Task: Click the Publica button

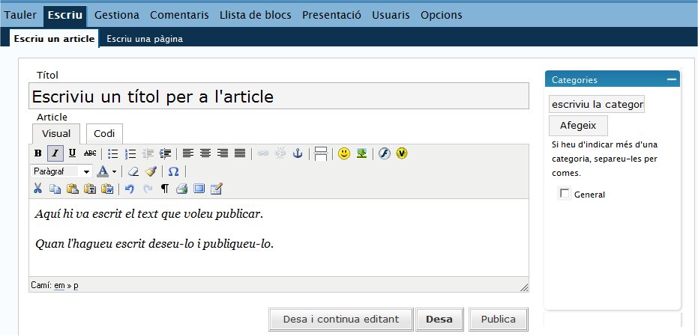Action: click(498, 320)
